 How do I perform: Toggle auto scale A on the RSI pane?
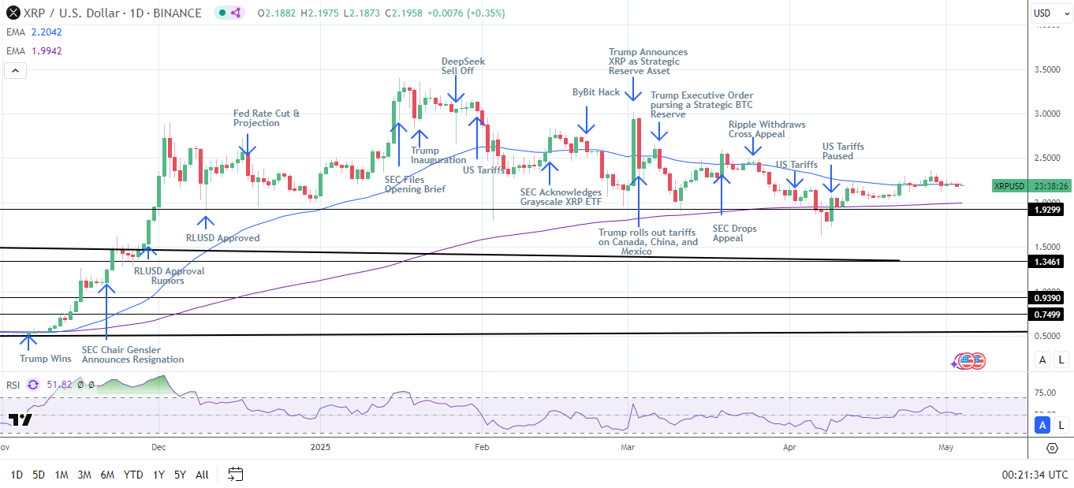[x=1043, y=425]
